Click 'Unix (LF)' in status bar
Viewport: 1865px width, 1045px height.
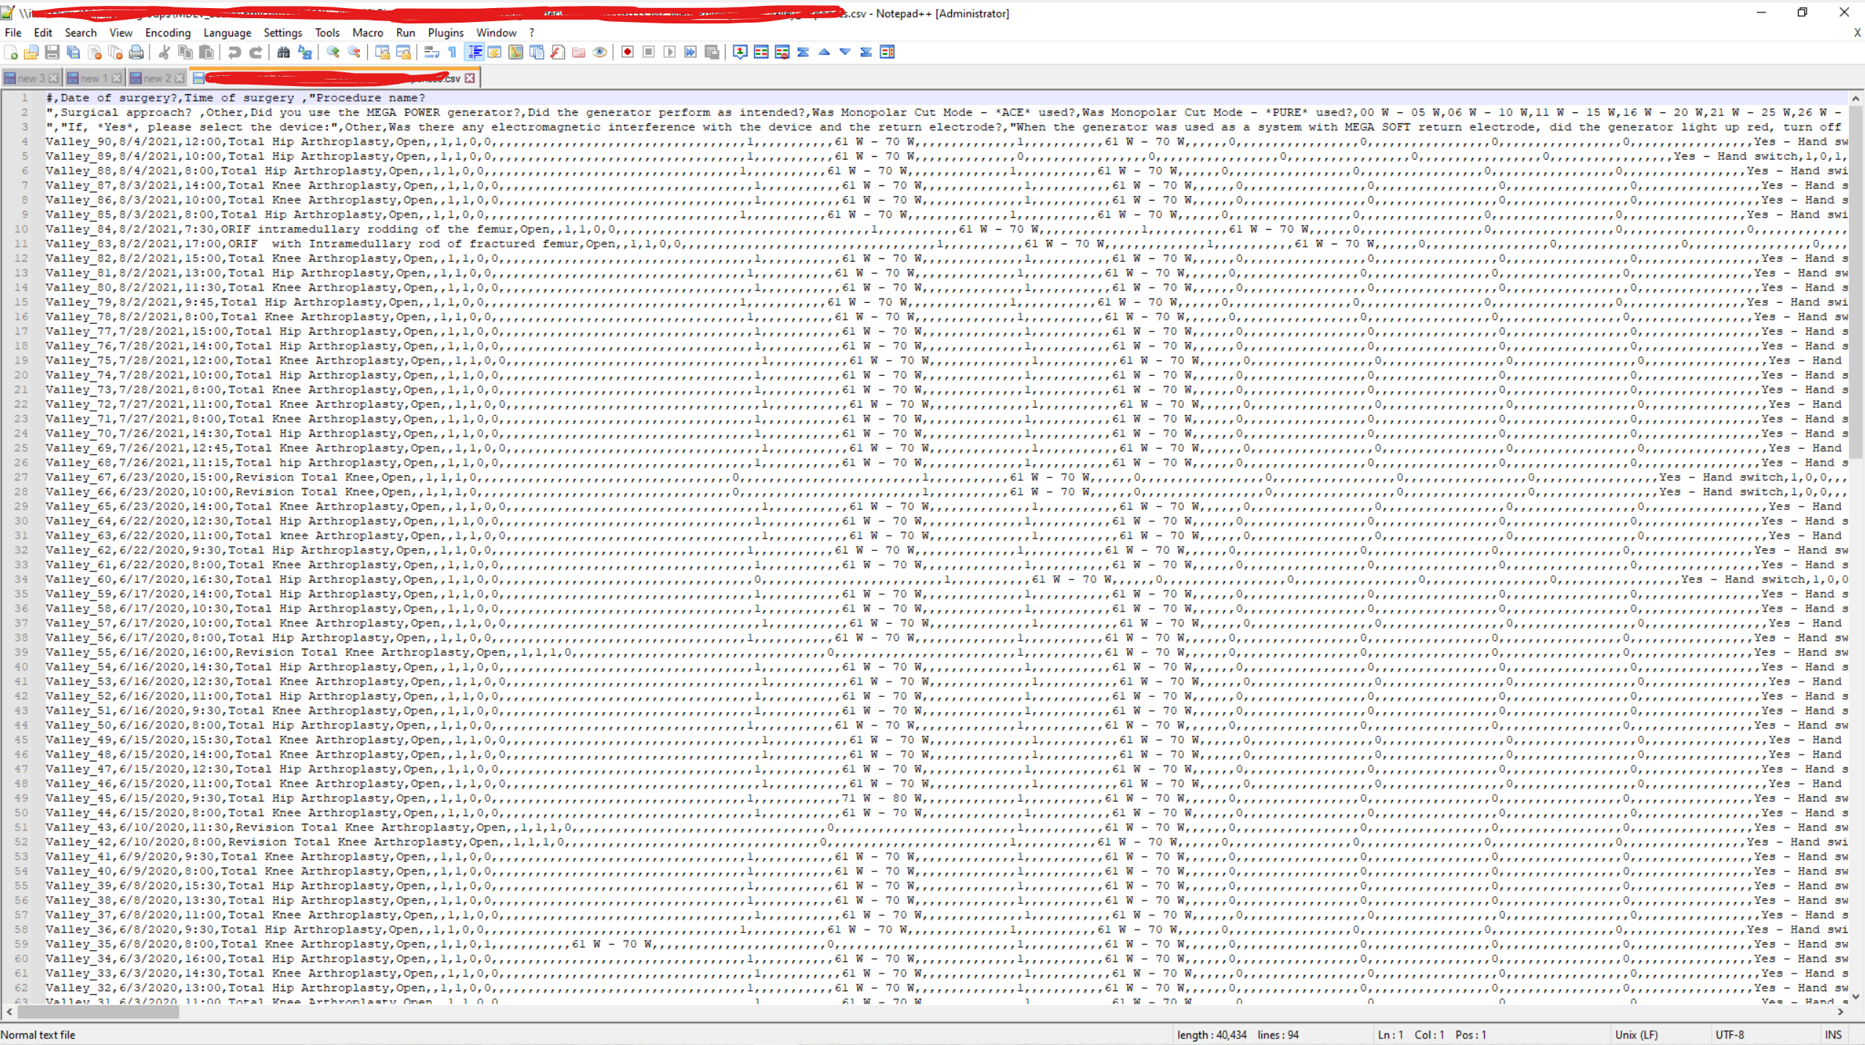1636,1034
